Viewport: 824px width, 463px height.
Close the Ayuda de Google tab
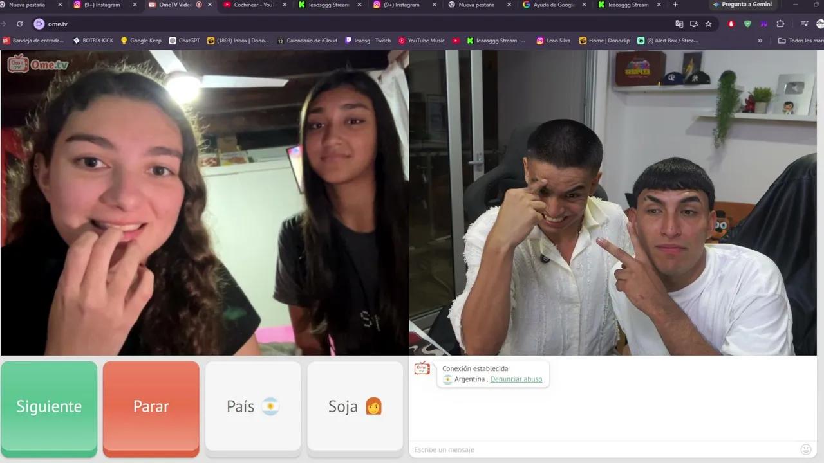584,5
